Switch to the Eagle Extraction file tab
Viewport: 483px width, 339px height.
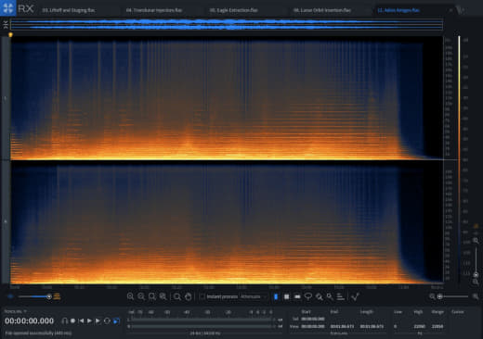tap(234, 10)
